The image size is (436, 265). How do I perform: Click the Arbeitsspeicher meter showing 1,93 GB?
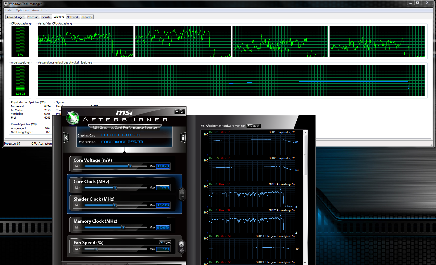[x=20, y=81]
